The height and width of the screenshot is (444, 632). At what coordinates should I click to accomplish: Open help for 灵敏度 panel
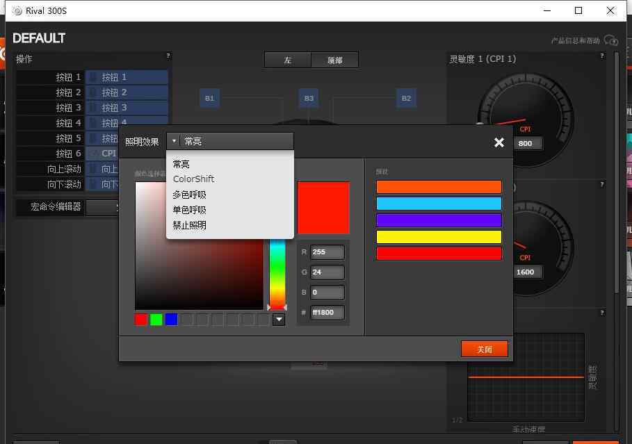602,56
